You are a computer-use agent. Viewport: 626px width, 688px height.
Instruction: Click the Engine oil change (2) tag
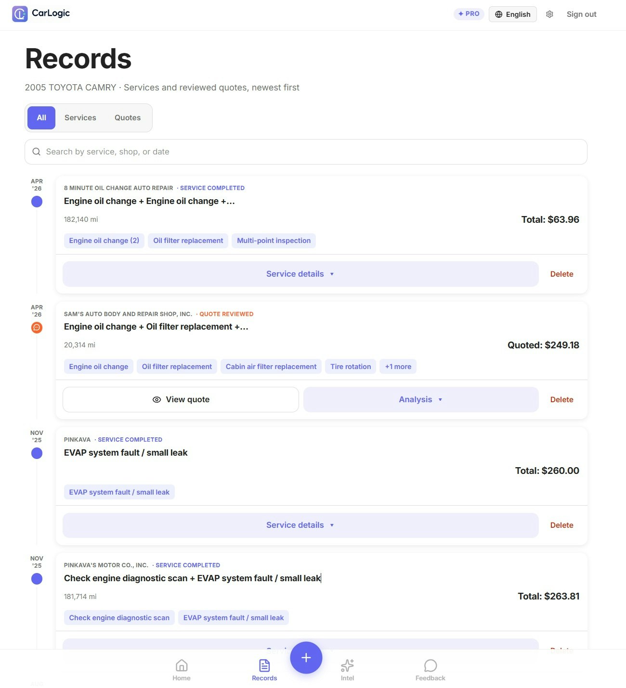(x=104, y=241)
